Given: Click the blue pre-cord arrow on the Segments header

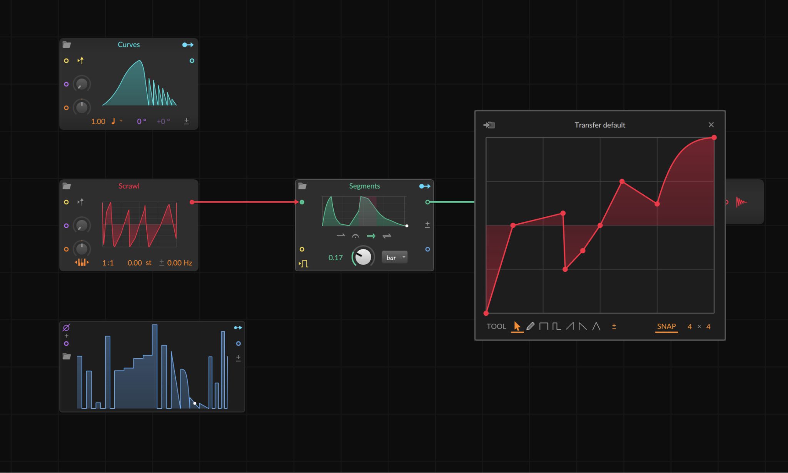Looking at the screenshot, I should click(425, 186).
